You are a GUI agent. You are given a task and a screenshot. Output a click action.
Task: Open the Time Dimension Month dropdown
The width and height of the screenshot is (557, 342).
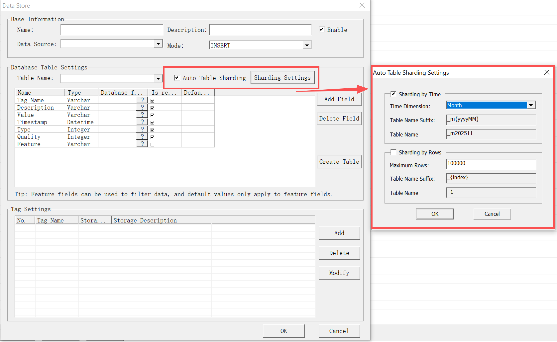[531, 105]
